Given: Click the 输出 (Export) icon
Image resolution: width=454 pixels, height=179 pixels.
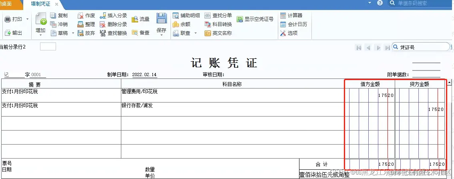Looking at the screenshot, I should point(8,33).
